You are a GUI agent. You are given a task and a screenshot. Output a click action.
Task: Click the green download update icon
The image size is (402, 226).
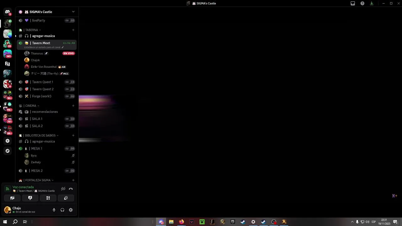coord(372,3)
